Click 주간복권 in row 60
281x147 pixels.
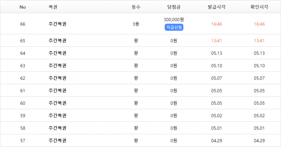tap(57, 103)
